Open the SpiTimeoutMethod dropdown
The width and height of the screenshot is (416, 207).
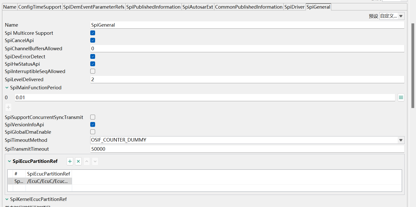(401, 140)
